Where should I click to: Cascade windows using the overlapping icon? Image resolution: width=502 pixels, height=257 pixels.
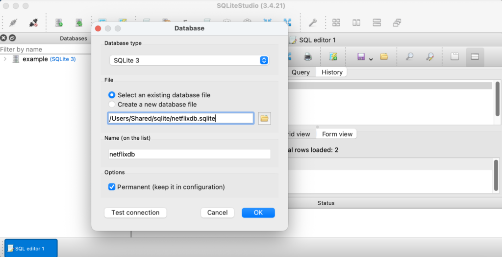point(397,22)
